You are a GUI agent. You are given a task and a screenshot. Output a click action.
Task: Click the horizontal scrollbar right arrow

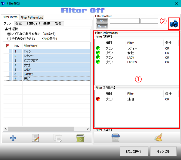coord(88,129)
